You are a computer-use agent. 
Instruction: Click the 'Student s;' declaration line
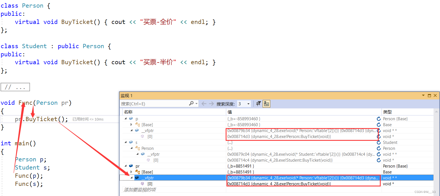tap(32, 168)
